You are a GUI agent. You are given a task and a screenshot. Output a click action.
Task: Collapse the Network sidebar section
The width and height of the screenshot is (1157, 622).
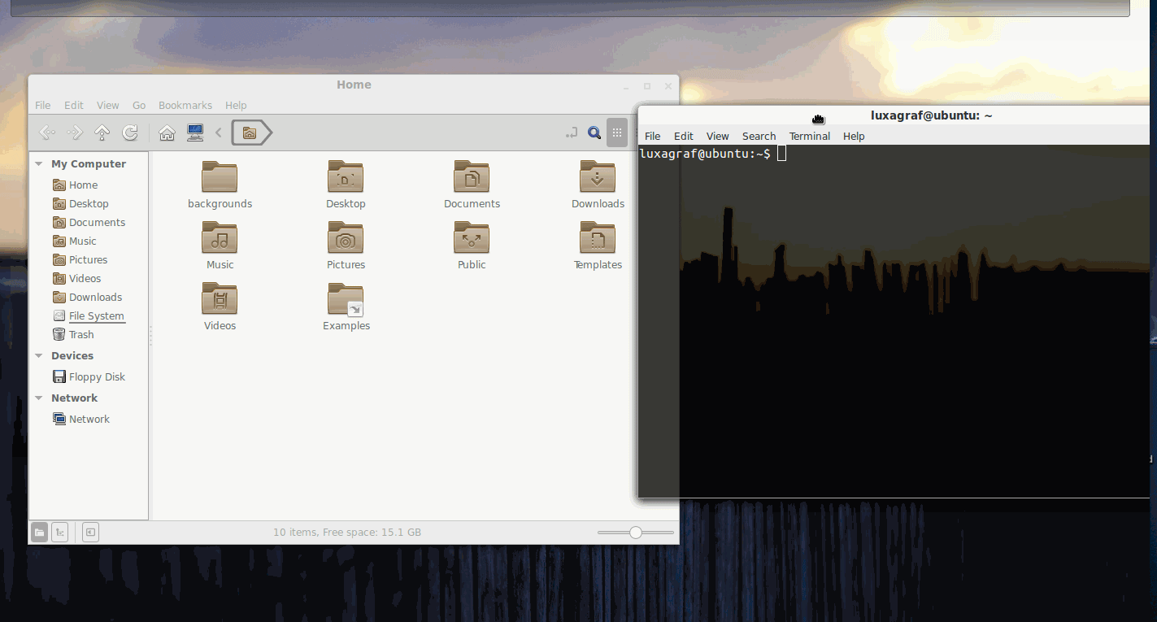(39, 398)
